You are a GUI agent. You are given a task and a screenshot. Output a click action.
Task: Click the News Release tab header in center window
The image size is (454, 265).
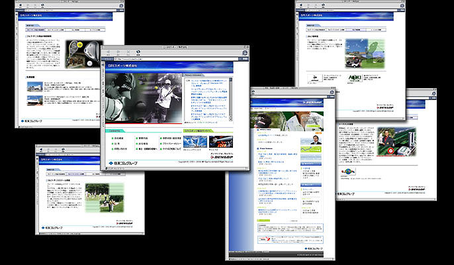[x=194, y=75]
